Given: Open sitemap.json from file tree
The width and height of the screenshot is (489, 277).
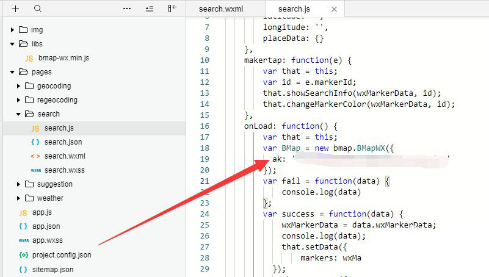Looking at the screenshot, I should (x=53, y=269).
